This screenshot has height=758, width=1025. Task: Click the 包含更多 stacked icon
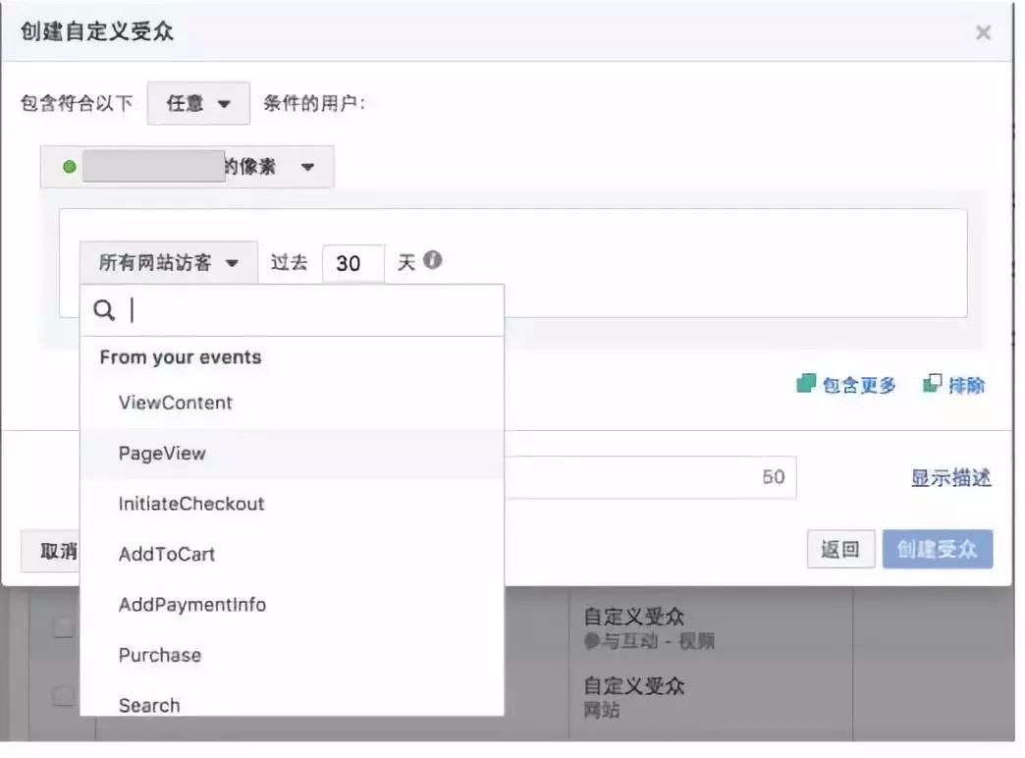point(806,385)
